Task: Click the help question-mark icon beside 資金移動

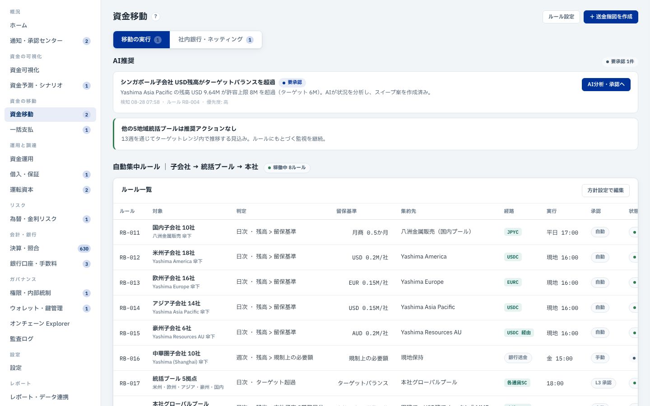Action: coord(156,17)
